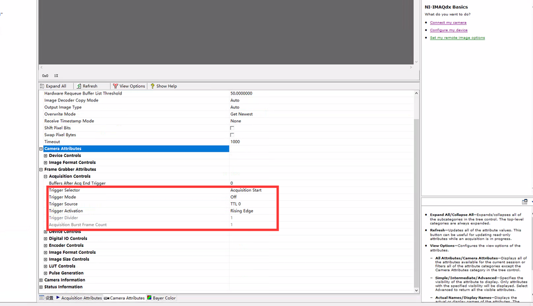Expand the Digital IO Controls node
Screen dimensions: 533x306
pyautogui.click(x=45, y=239)
